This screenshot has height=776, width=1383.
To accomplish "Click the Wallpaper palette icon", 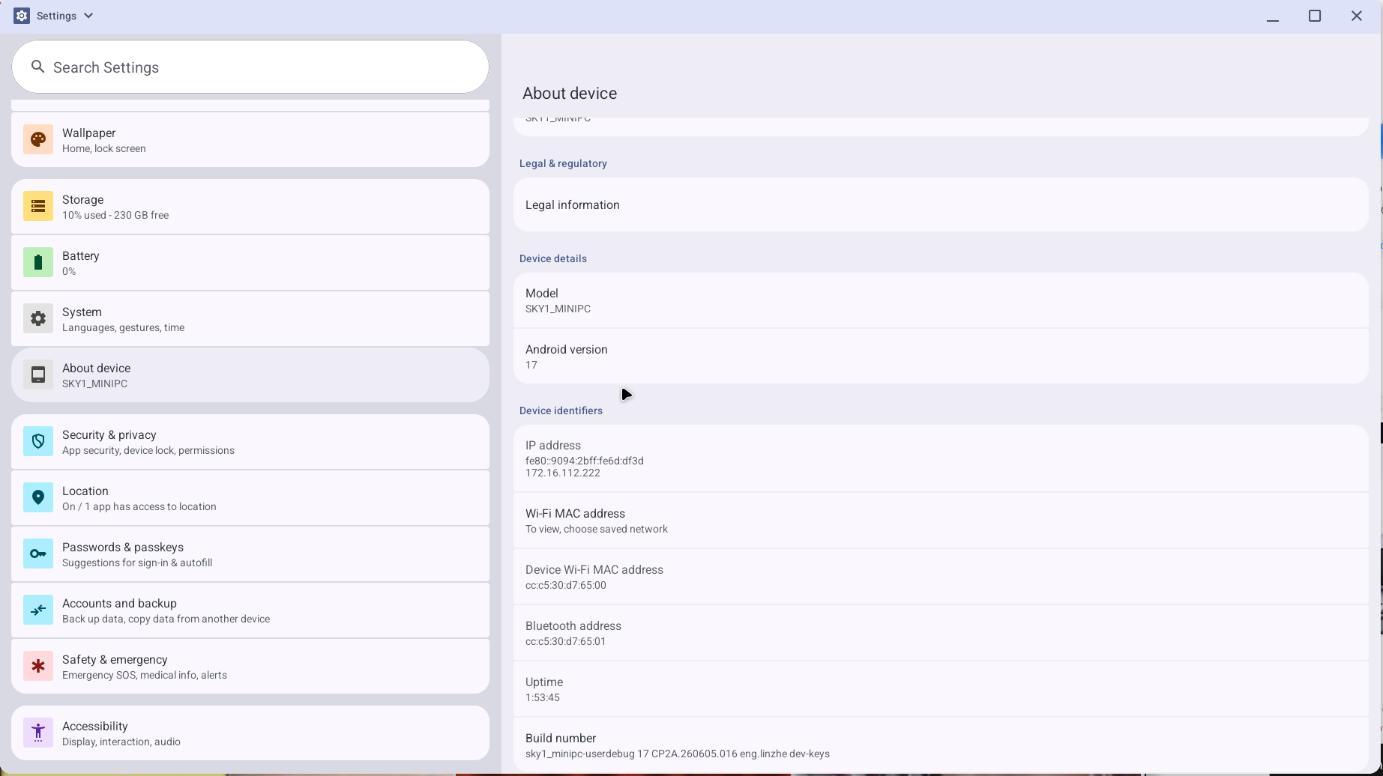I will point(38,140).
